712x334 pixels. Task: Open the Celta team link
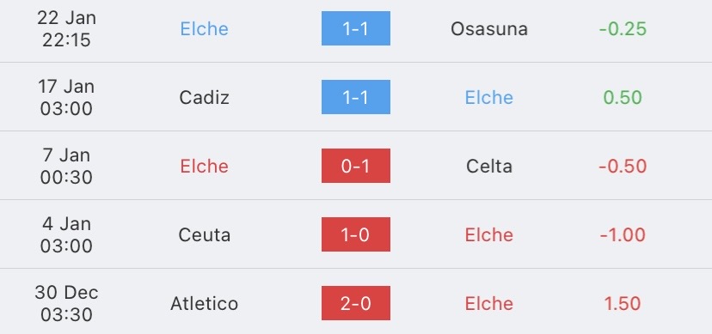[x=489, y=167]
